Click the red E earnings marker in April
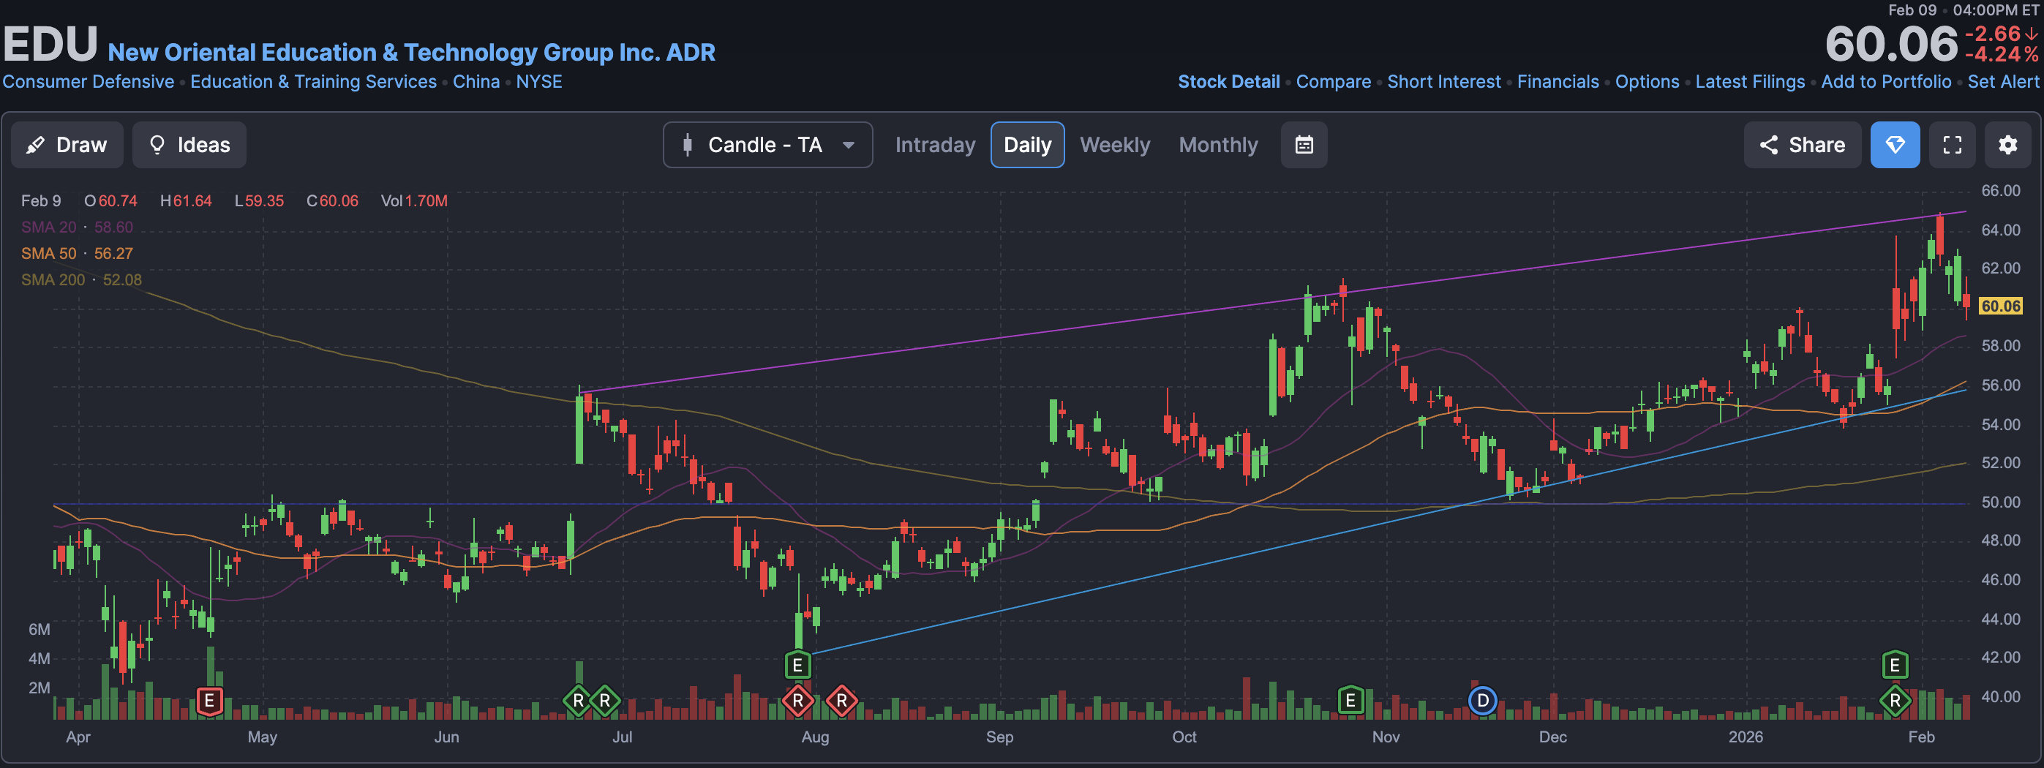The image size is (2044, 768). [x=208, y=701]
